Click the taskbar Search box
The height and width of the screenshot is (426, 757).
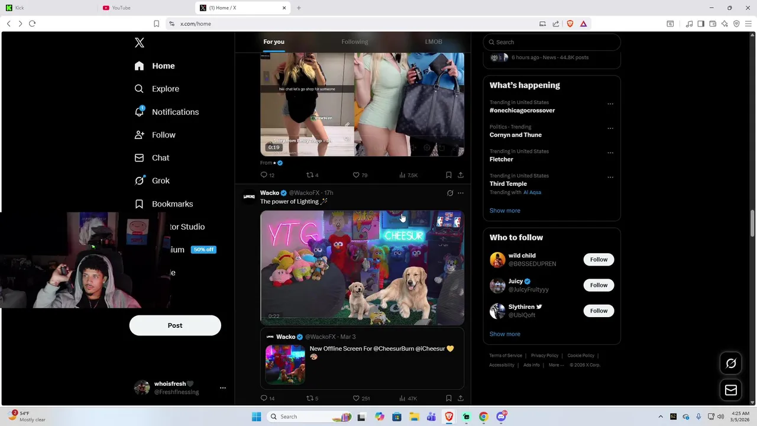(311, 417)
